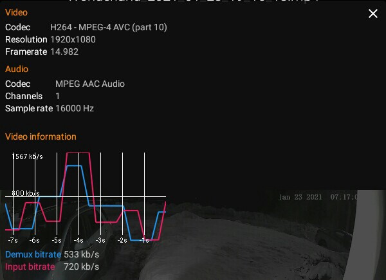386x280 pixels.
Task: Select the Framerate label
Action: 26,51
